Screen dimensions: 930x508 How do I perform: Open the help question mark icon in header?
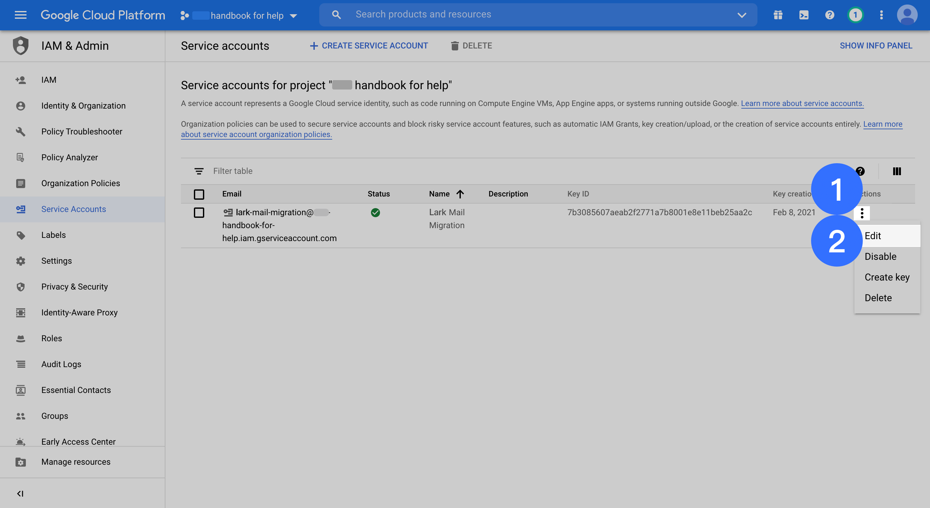(830, 15)
